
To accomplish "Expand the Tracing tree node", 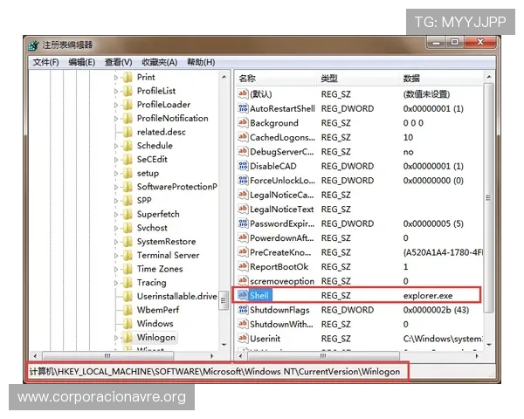I will click(x=116, y=283).
